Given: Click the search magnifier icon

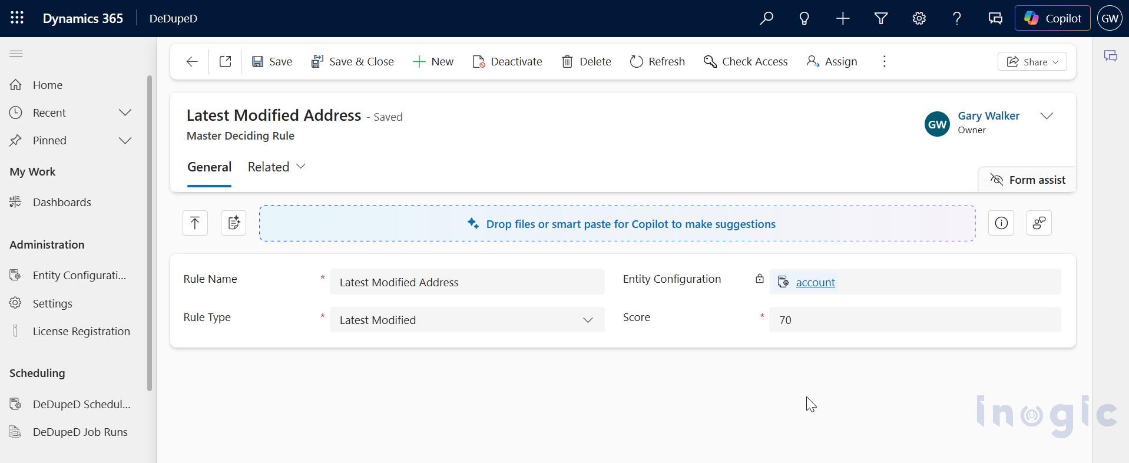Looking at the screenshot, I should point(766,18).
